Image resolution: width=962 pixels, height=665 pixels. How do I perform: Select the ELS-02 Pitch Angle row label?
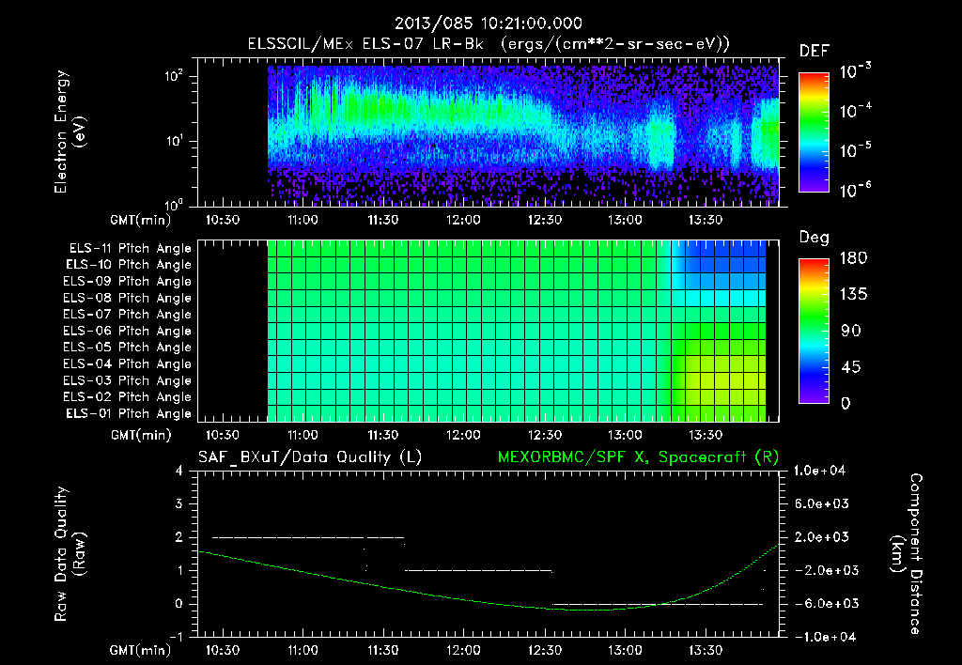pos(127,397)
